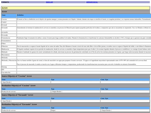Click the definition starting 'Durante el malteado'
This screenshot has width=151, height=113.
tap(84, 52)
